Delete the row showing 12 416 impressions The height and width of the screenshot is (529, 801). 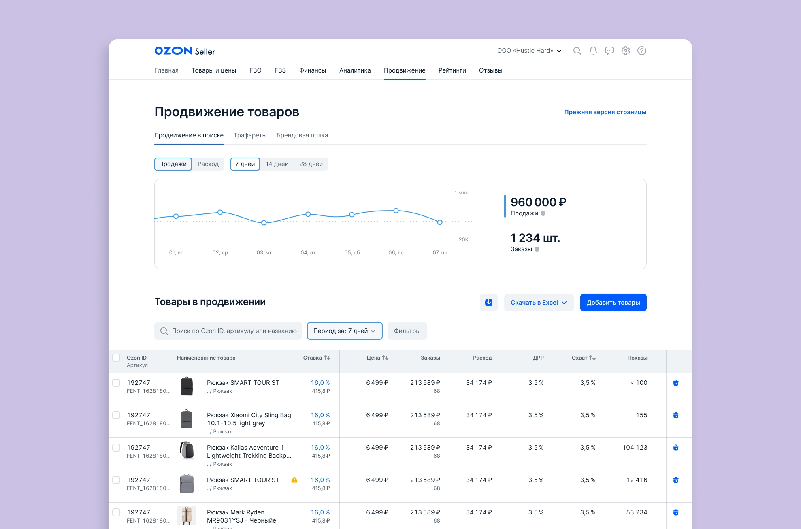click(676, 480)
